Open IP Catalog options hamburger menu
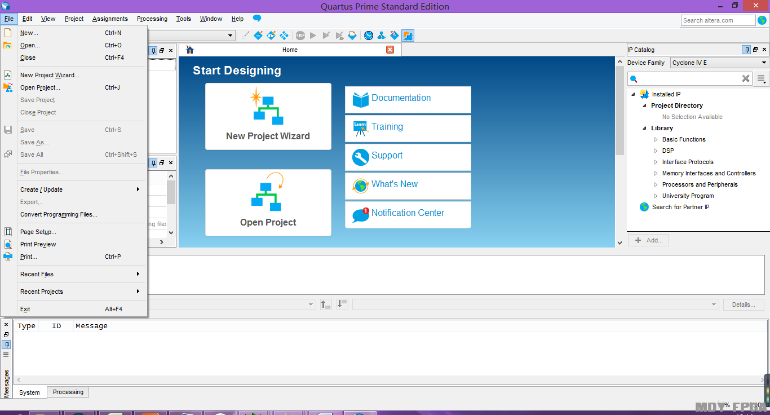Viewport: 770px width, 415px height. (x=762, y=78)
